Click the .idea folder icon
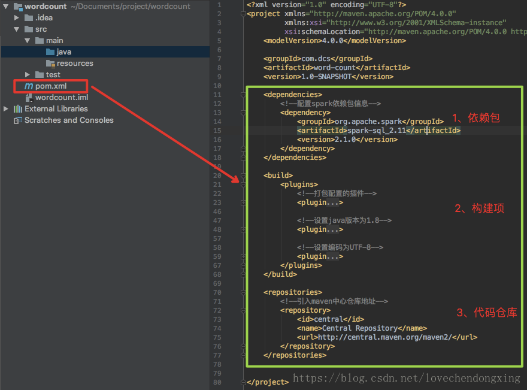The image size is (527, 390). (x=29, y=18)
